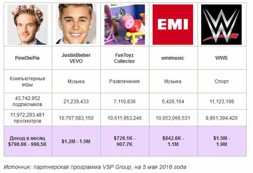Select the $1.5M - 1.9M income cell
The height and width of the screenshot is (173, 253).
222,141
